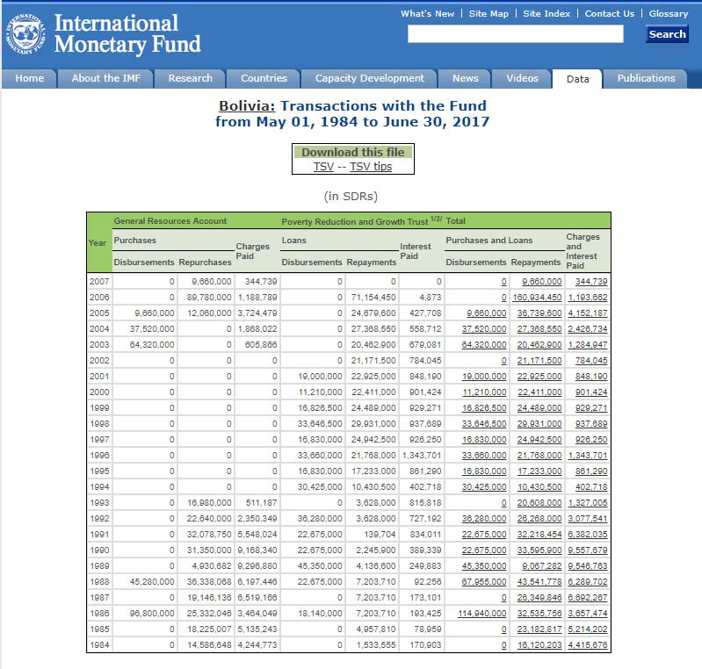702x669 pixels.
Task: Open 1987 total repayments 26,349,846
Action: coord(539,598)
